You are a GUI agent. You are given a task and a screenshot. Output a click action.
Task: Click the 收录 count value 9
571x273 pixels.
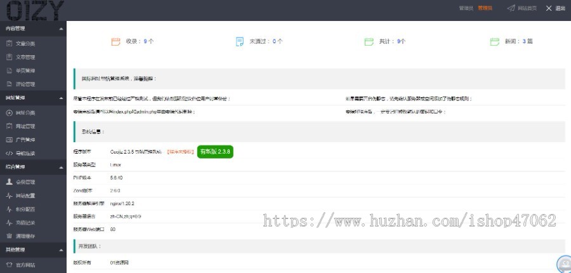coord(145,41)
